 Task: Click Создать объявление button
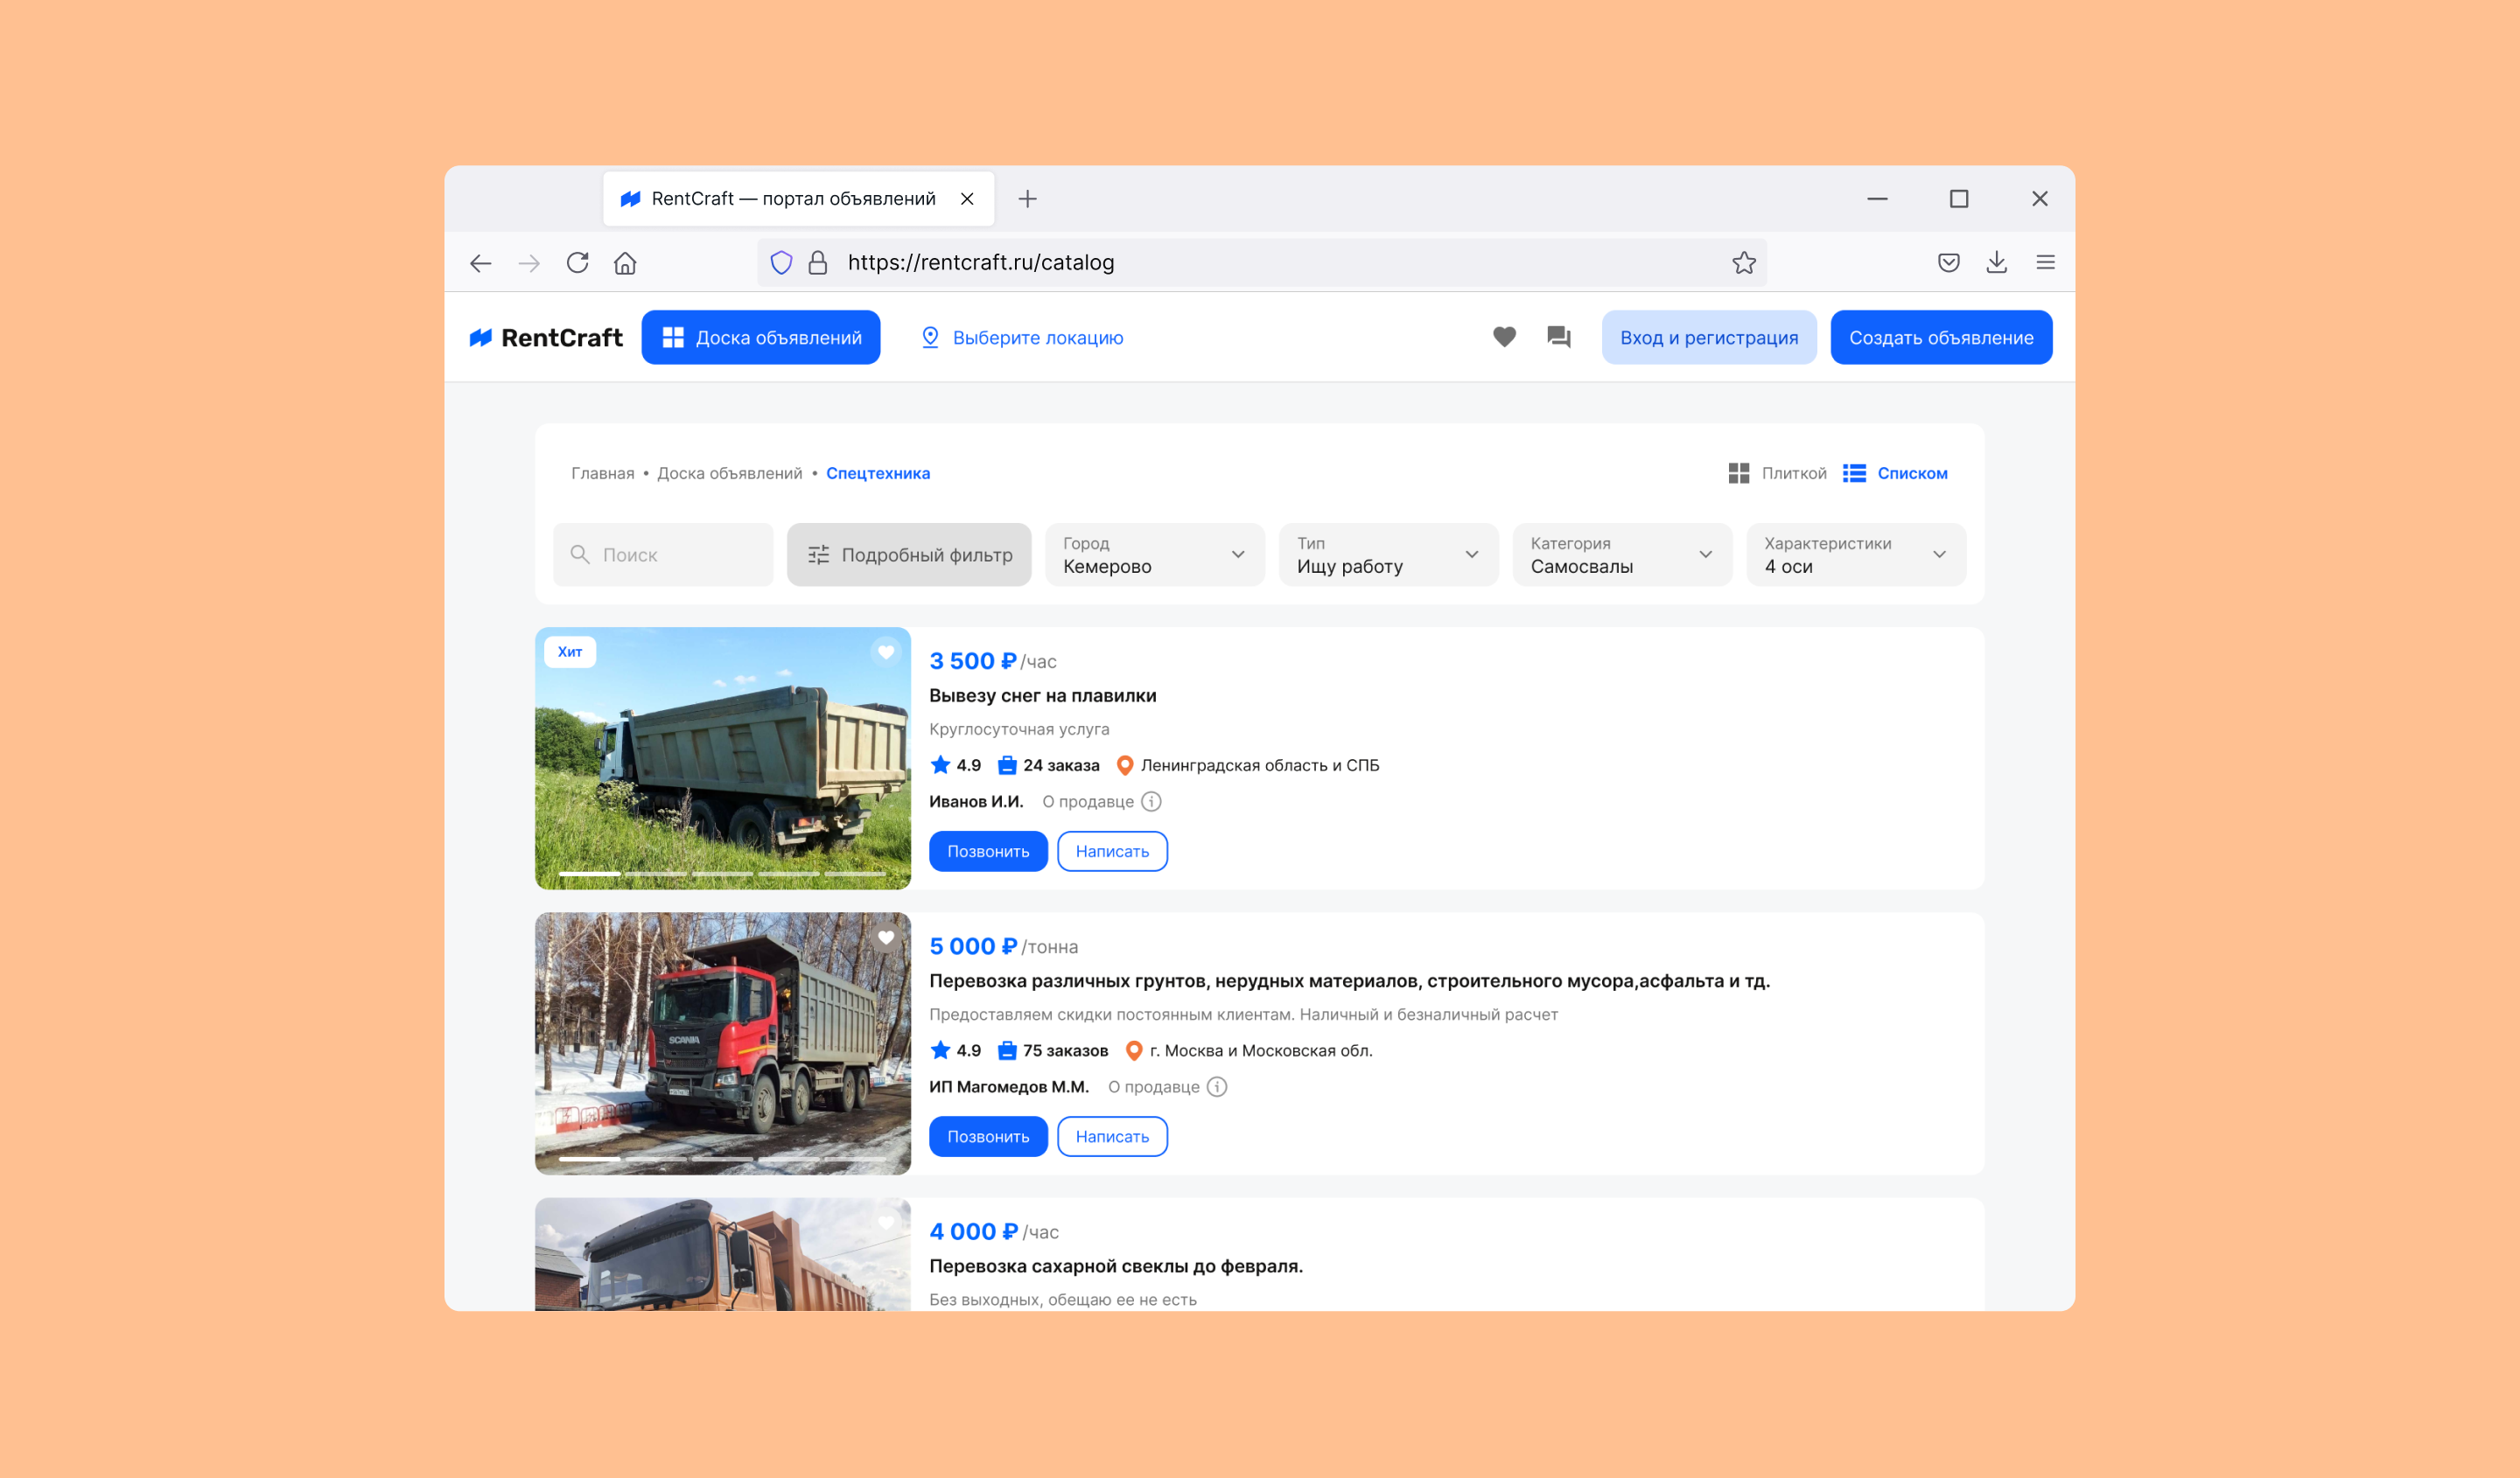1940,338
